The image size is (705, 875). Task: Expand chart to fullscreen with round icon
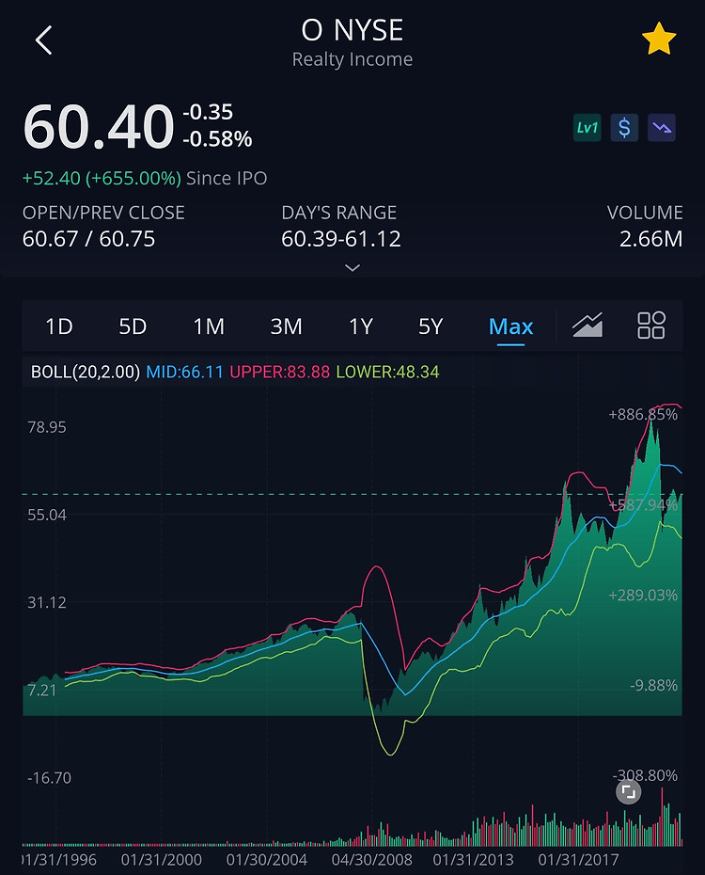click(x=629, y=792)
